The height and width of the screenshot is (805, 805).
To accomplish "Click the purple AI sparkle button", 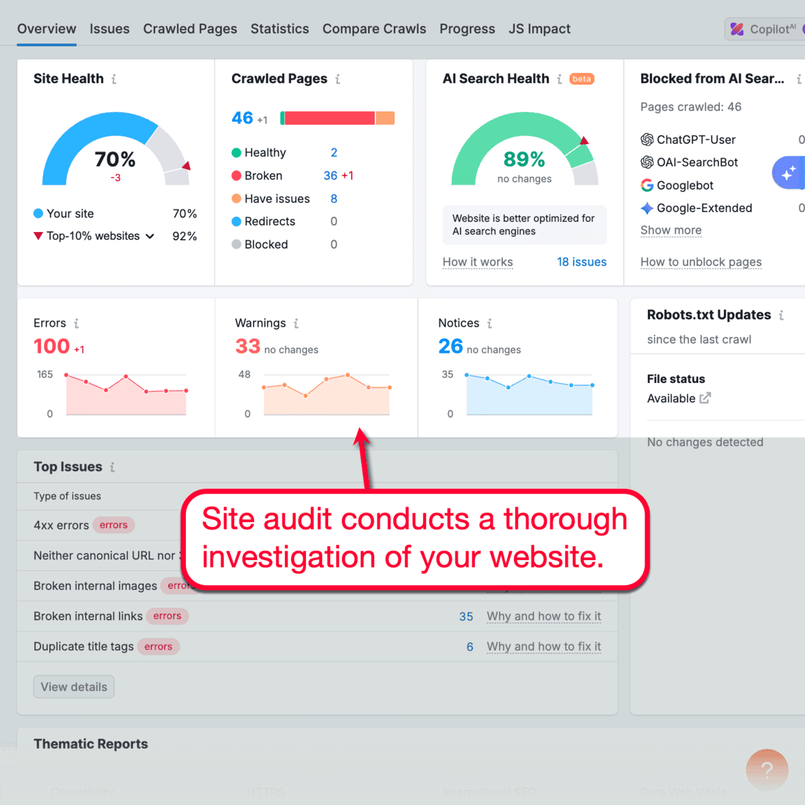I will click(792, 172).
